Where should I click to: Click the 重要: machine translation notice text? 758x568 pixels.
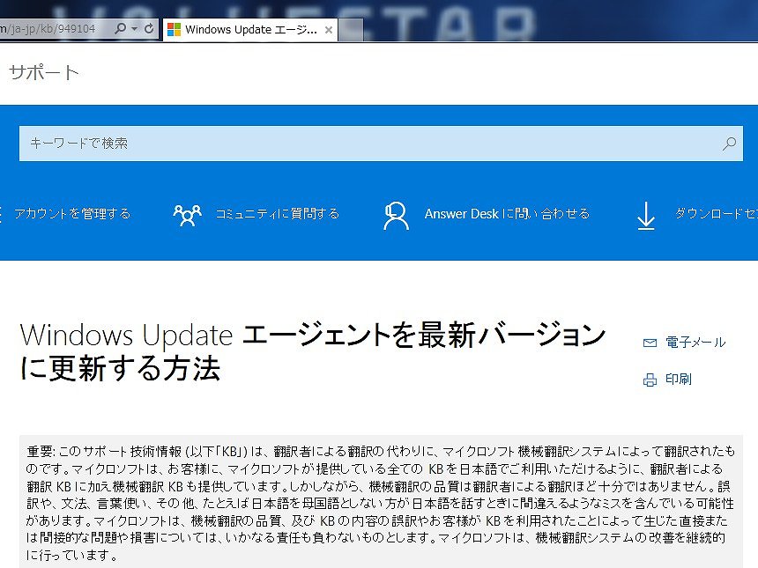pyautogui.click(x=381, y=503)
